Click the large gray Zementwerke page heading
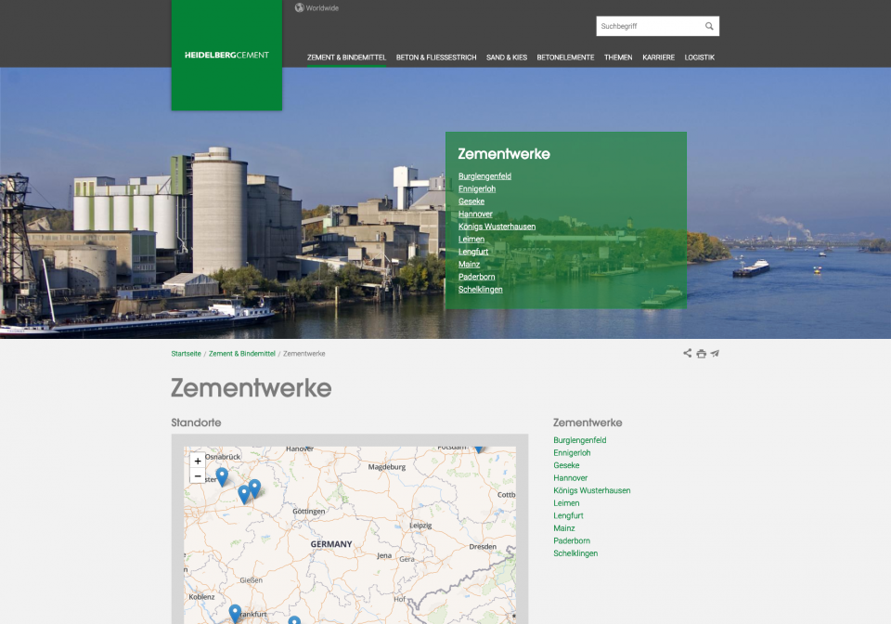Viewport: 891px width, 624px height. [x=252, y=388]
